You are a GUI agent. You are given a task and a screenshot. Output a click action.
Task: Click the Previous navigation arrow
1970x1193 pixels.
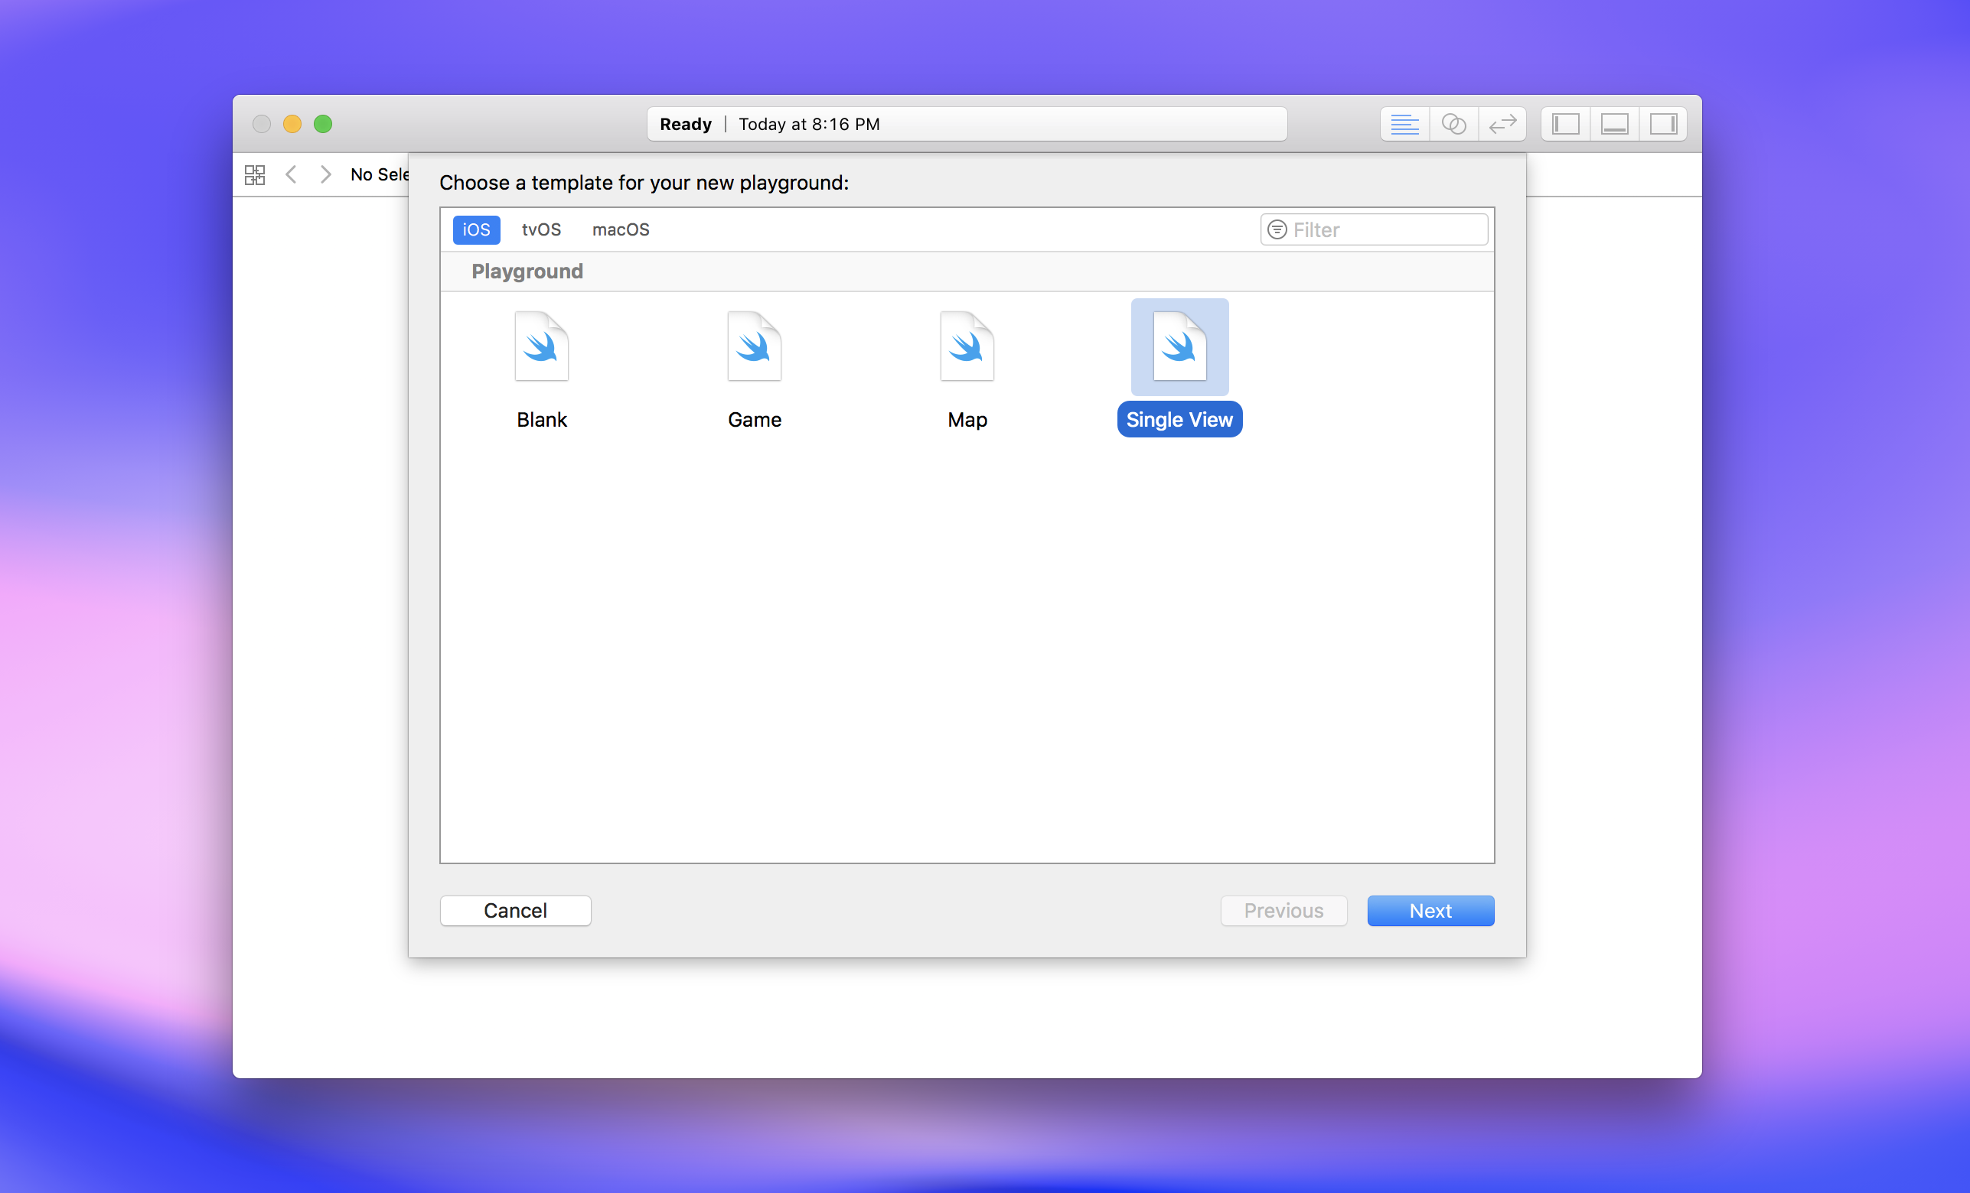click(x=292, y=174)
